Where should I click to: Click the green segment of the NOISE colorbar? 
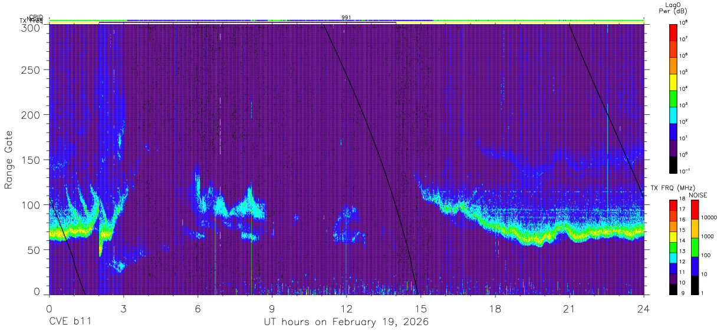(x=695, y=247)
